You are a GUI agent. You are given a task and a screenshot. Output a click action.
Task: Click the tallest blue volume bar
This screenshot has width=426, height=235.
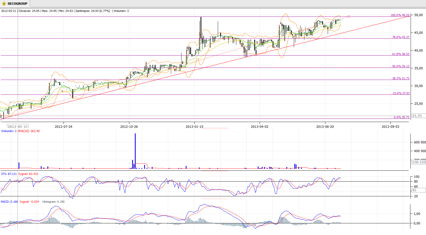tap(135, 151)
